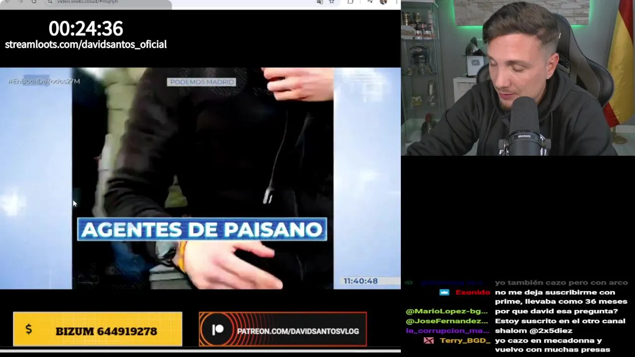The width and height of the screenshot is (635, 357).
Task: Click the @JoseFernandez... username in chat
Action: [x=446, y=321]
